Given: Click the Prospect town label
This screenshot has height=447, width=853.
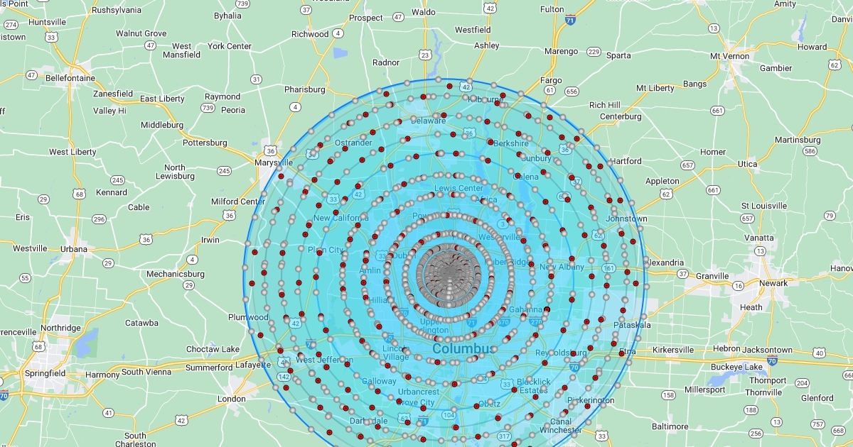Looking at the screenshot, I should pos(366,18).
